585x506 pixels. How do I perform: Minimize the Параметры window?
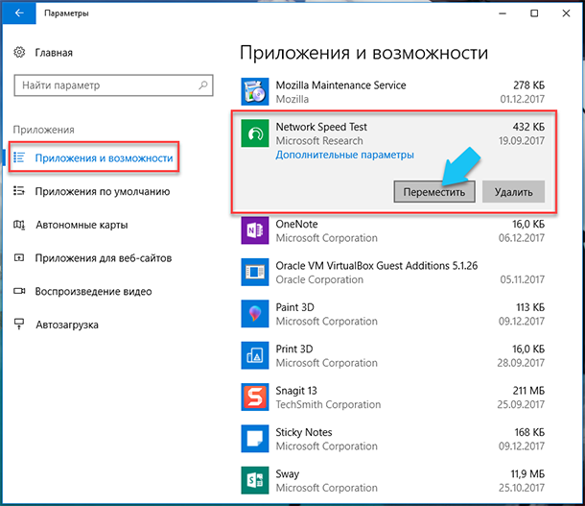(x=503, y=13)
